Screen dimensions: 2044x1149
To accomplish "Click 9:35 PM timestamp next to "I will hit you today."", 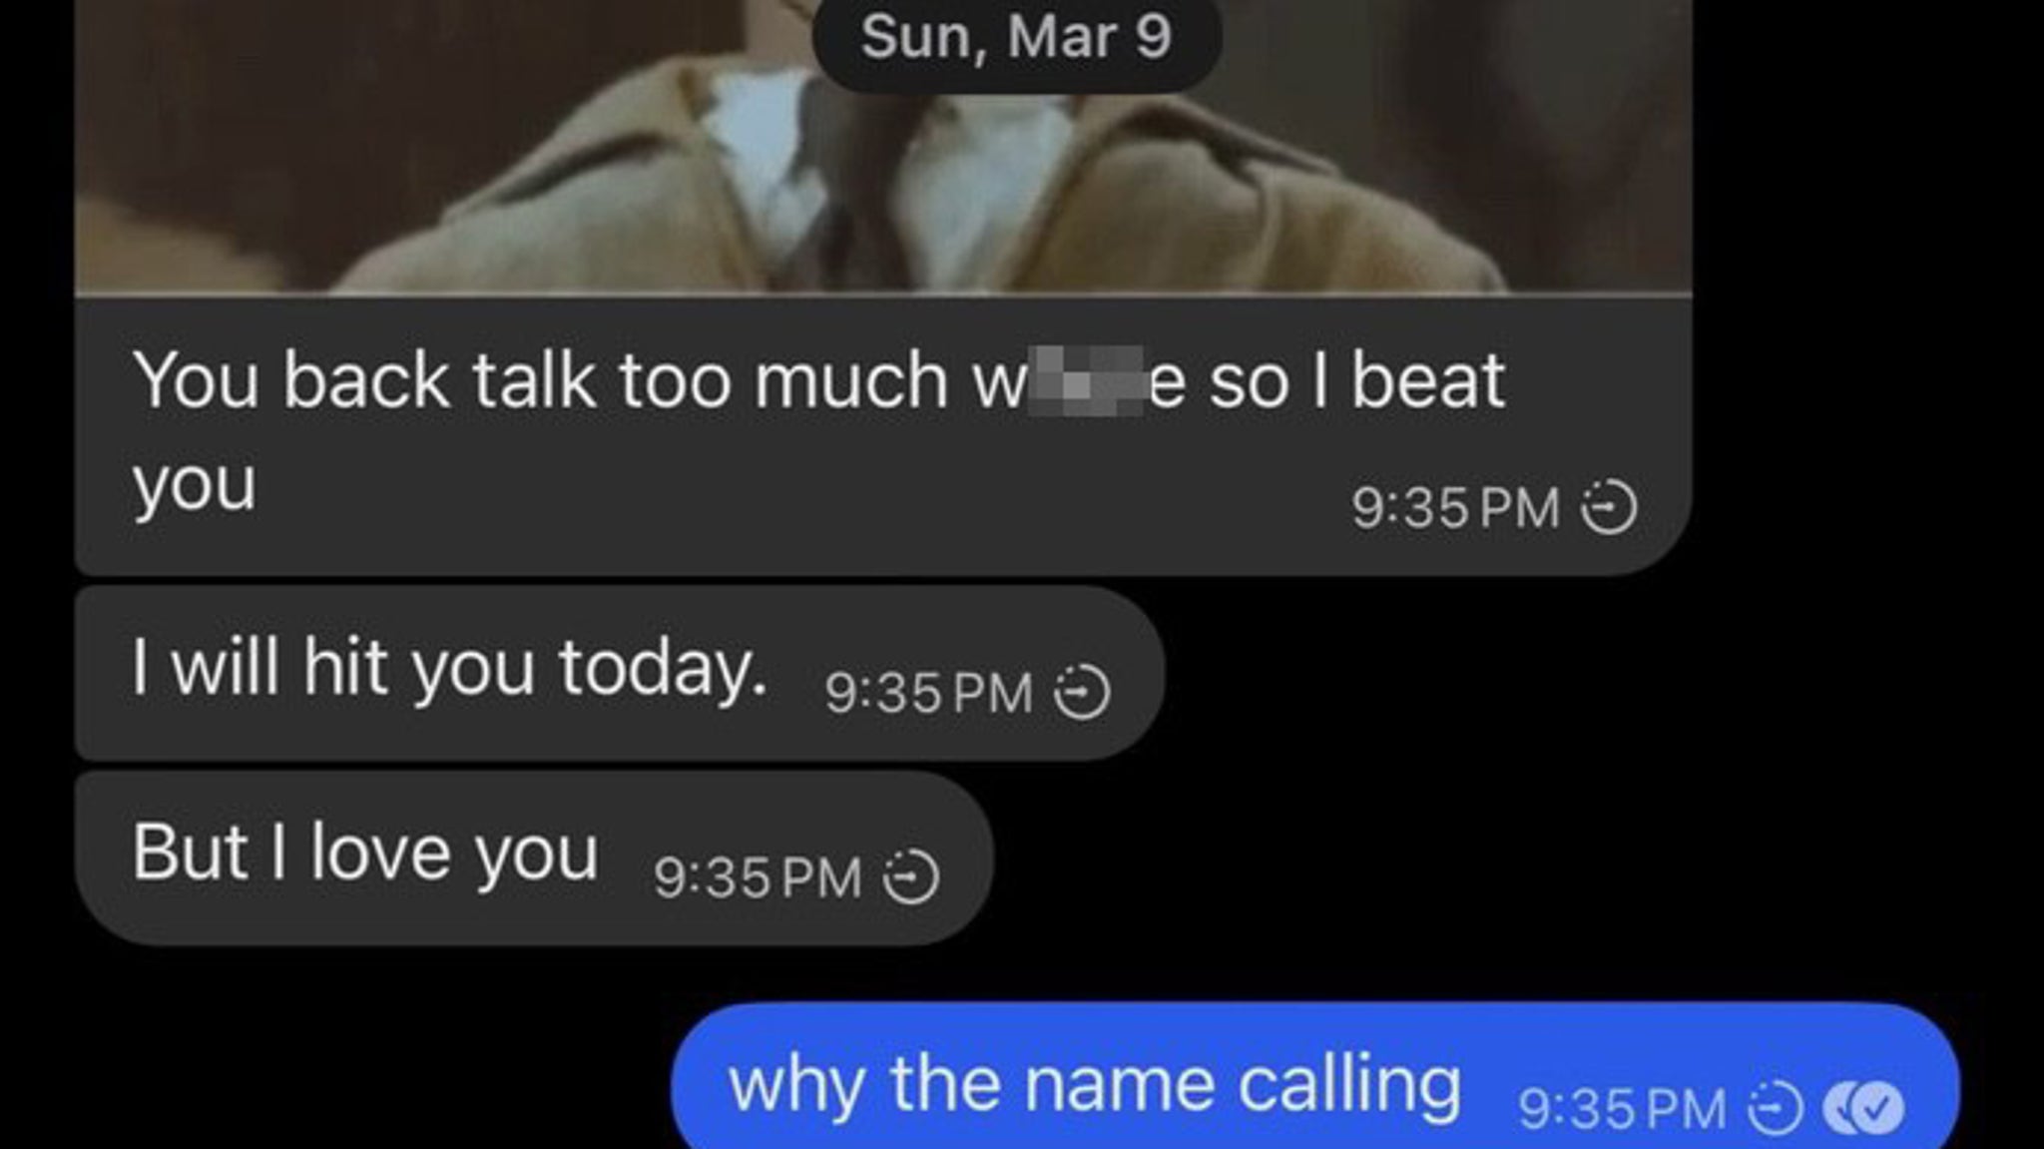I will (x=928, y=692).
